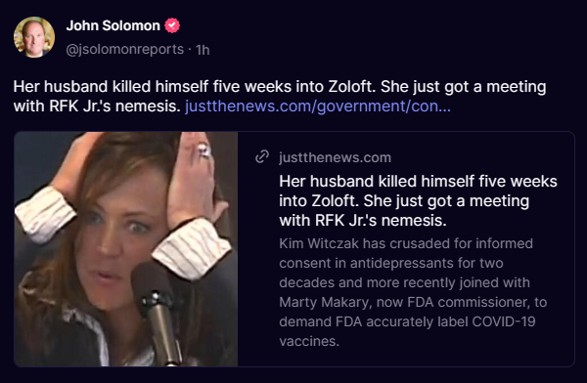Follow the justthenews.com/government/con... URL
This screenshot has height=383, width=587.
pyautogui.click(x=318, y=106)
